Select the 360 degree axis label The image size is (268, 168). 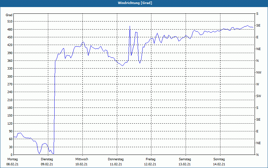coord(10,61)
